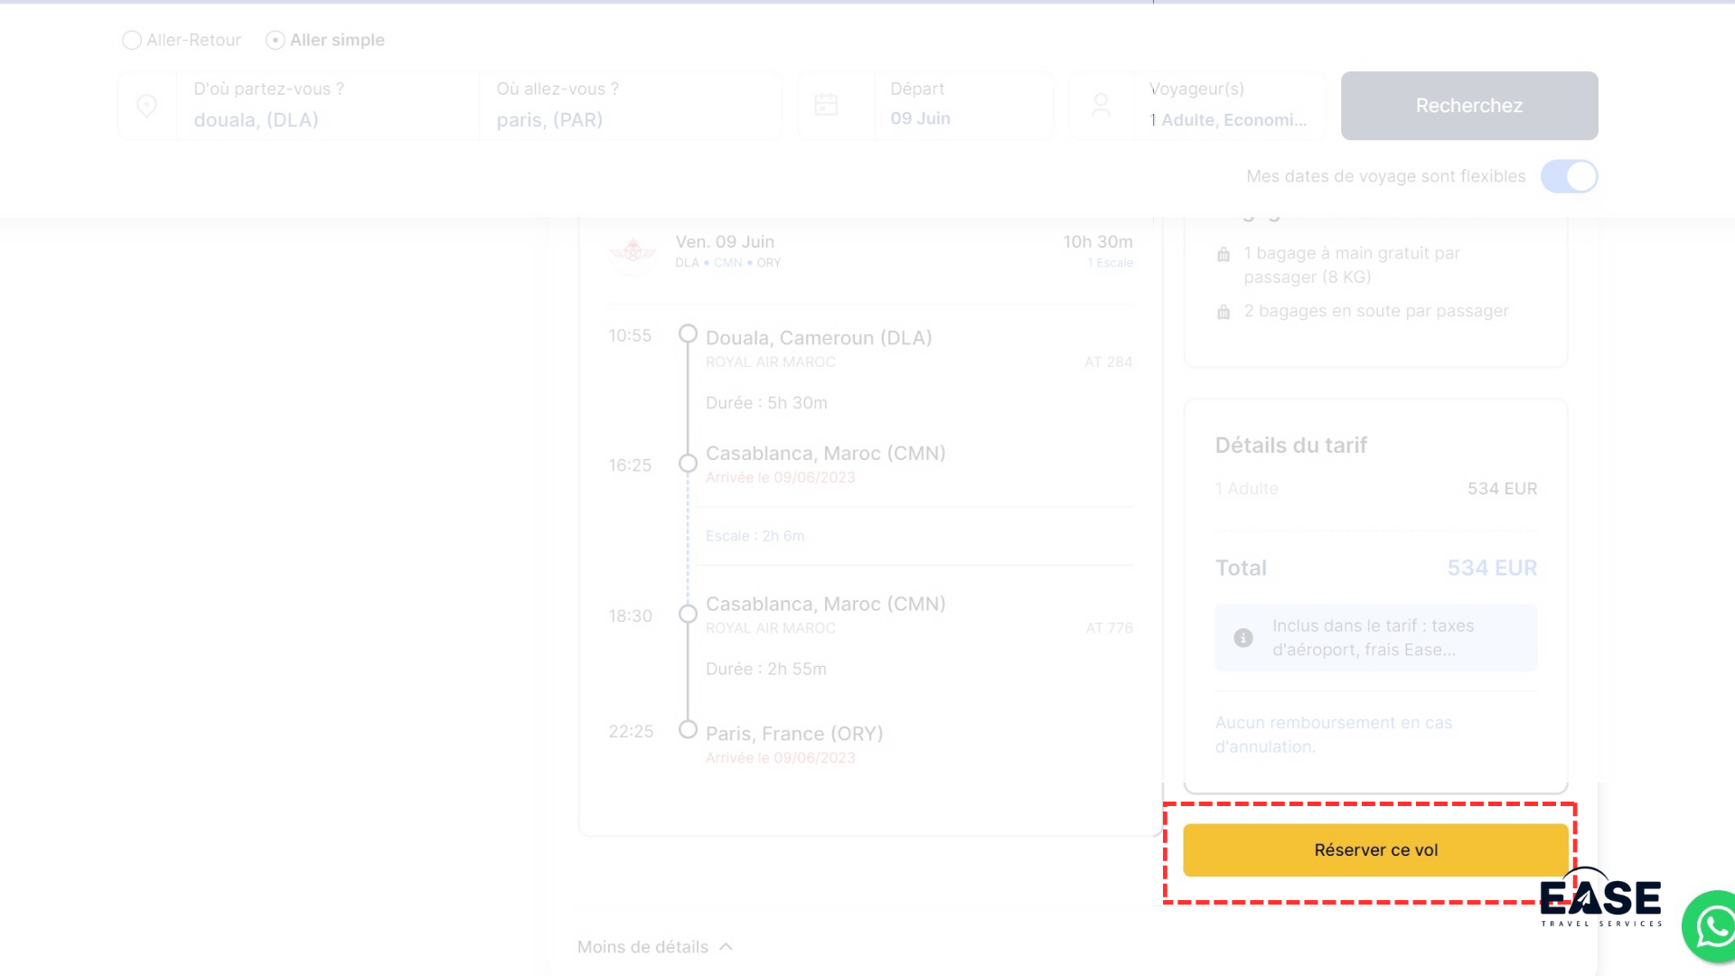Open the Voyageur(s) passenger selector
The width and height of the screenshot is (1735, 976).
pos(1227,106)
